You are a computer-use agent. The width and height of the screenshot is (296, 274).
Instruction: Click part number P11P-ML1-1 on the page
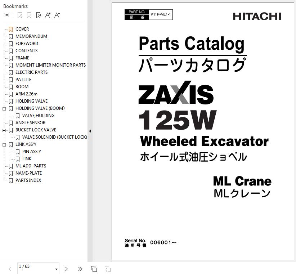(x=161, y=14)
